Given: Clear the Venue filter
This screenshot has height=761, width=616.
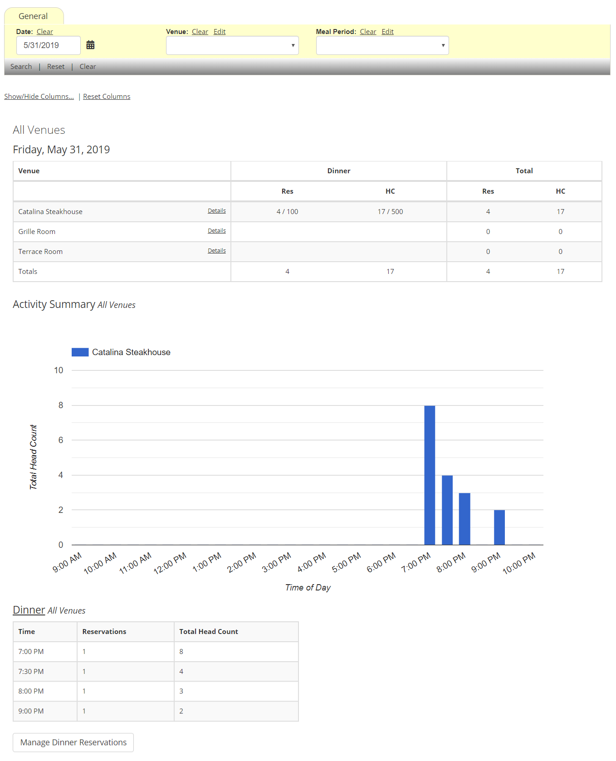Looking at the screenshot, I should click(x=200, y=32).
